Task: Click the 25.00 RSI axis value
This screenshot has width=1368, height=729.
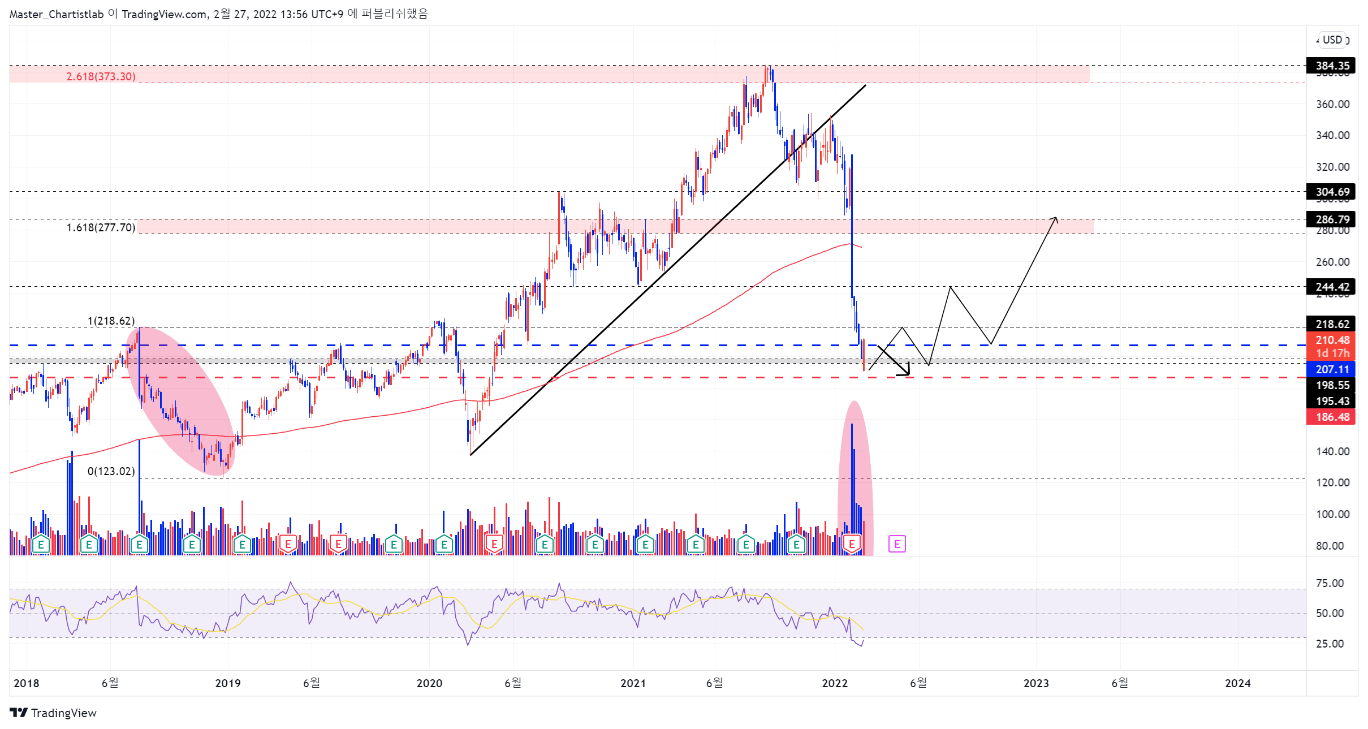Action: [x=1330, y=644]
